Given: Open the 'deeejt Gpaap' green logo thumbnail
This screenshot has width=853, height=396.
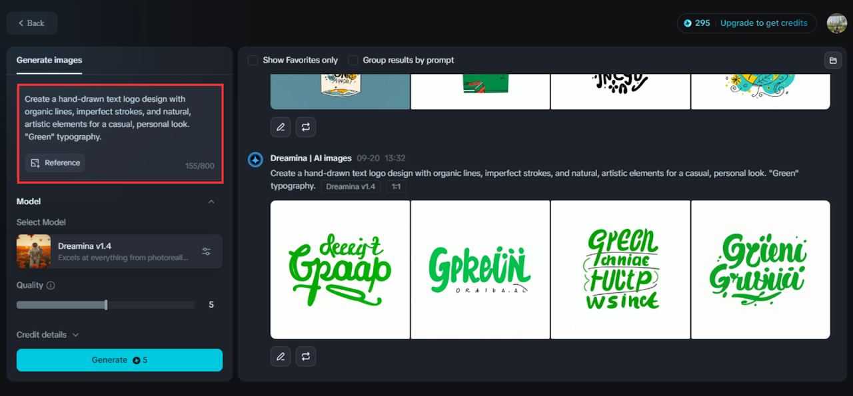Looking at the screenshot, I should [340, 270].
